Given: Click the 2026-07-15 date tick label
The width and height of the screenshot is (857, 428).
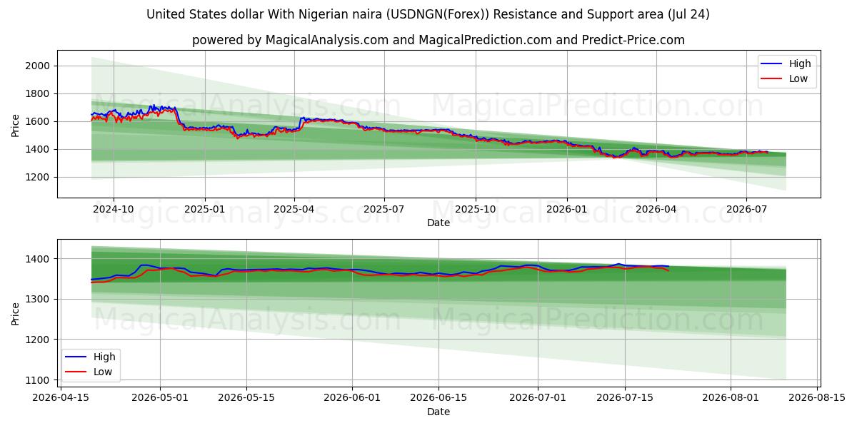Looking at the screenshot, I should click(625, 398).
